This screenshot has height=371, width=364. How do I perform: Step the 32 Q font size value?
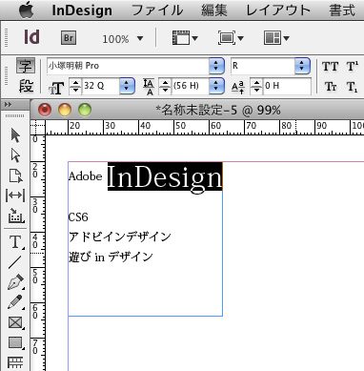pos(75,86)
